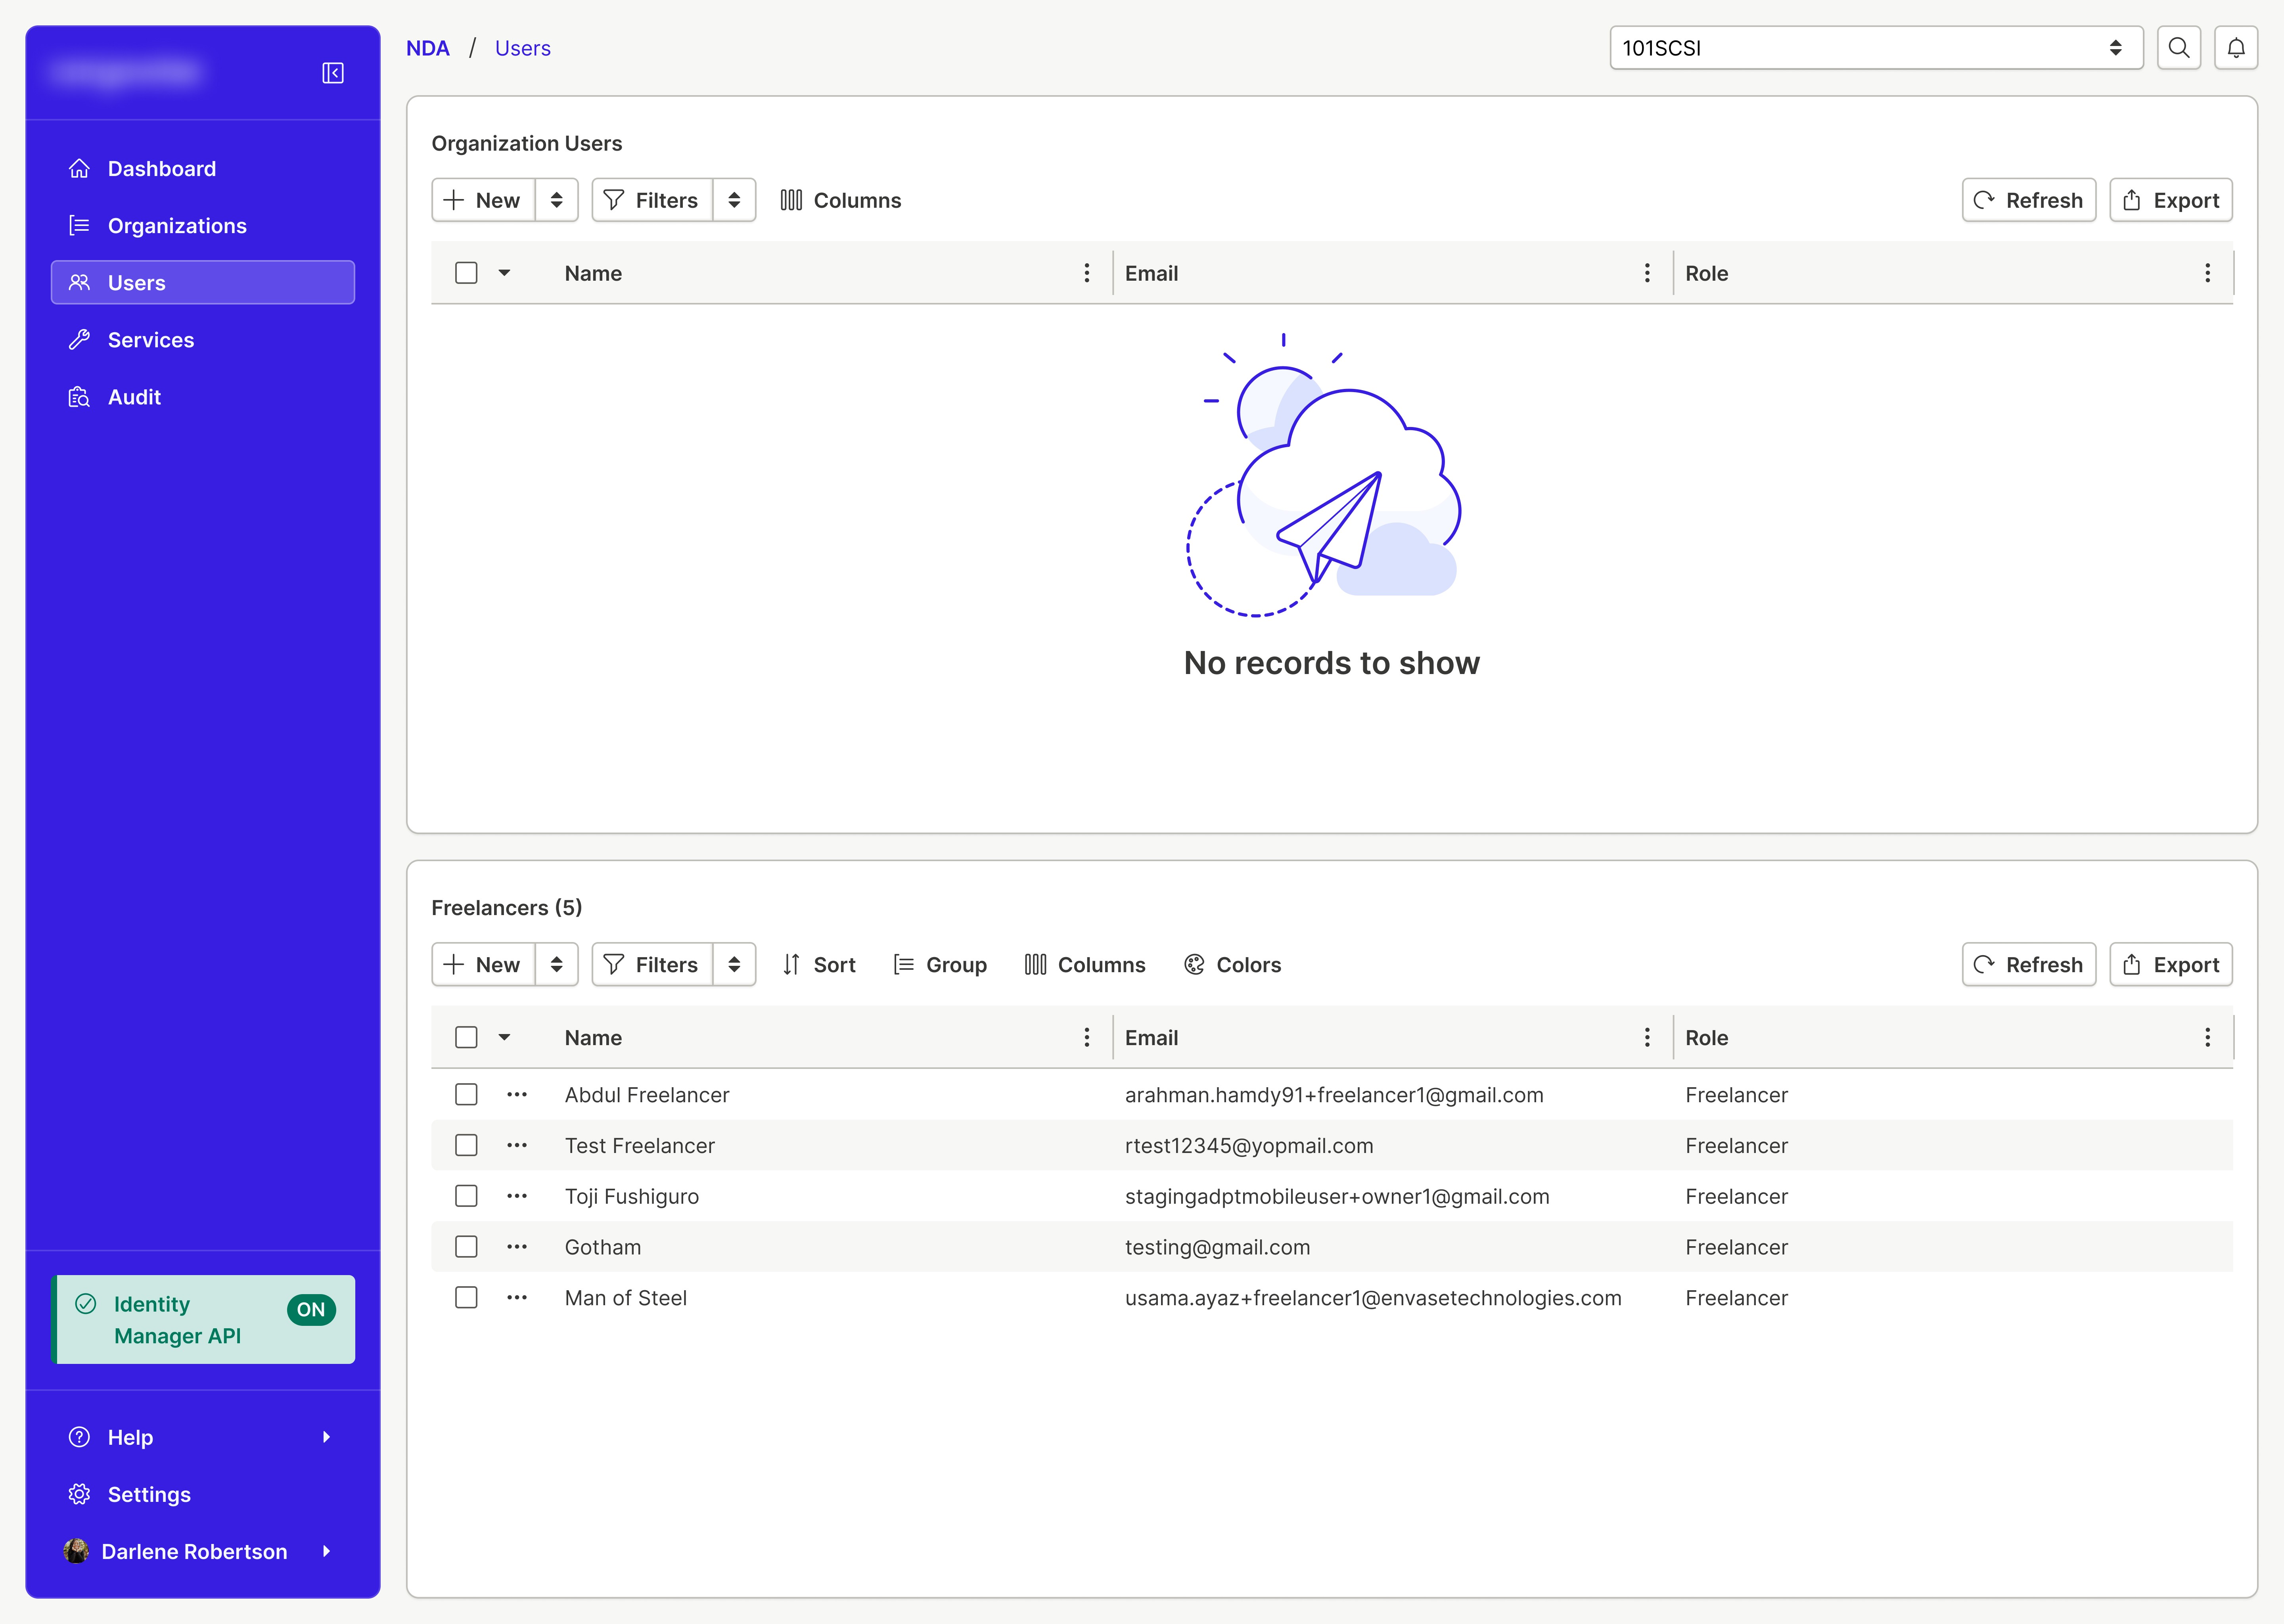Expand Filters dropdown arrow in Organization Users

[x=734, y=200]
